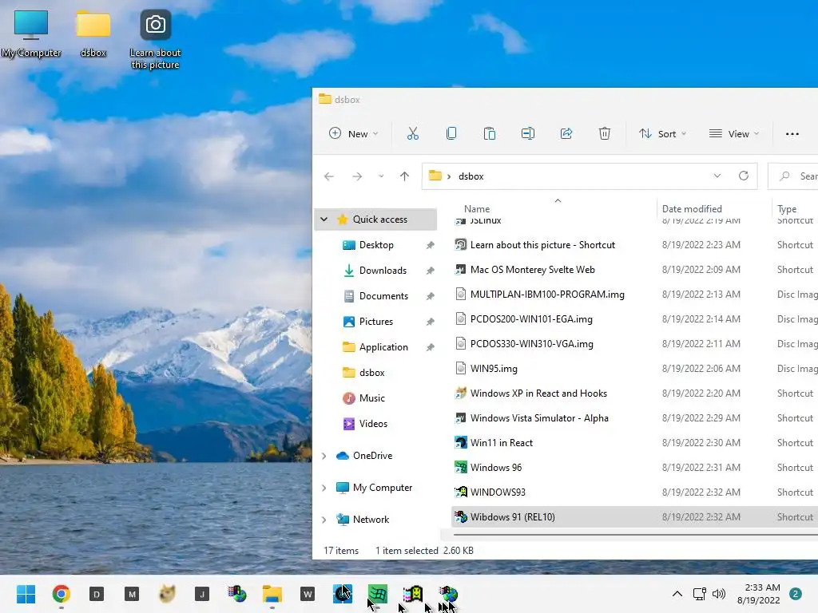Open the Sort dropdown menu
The height and width of the screenshot is (613, 818).
point(662,134)
